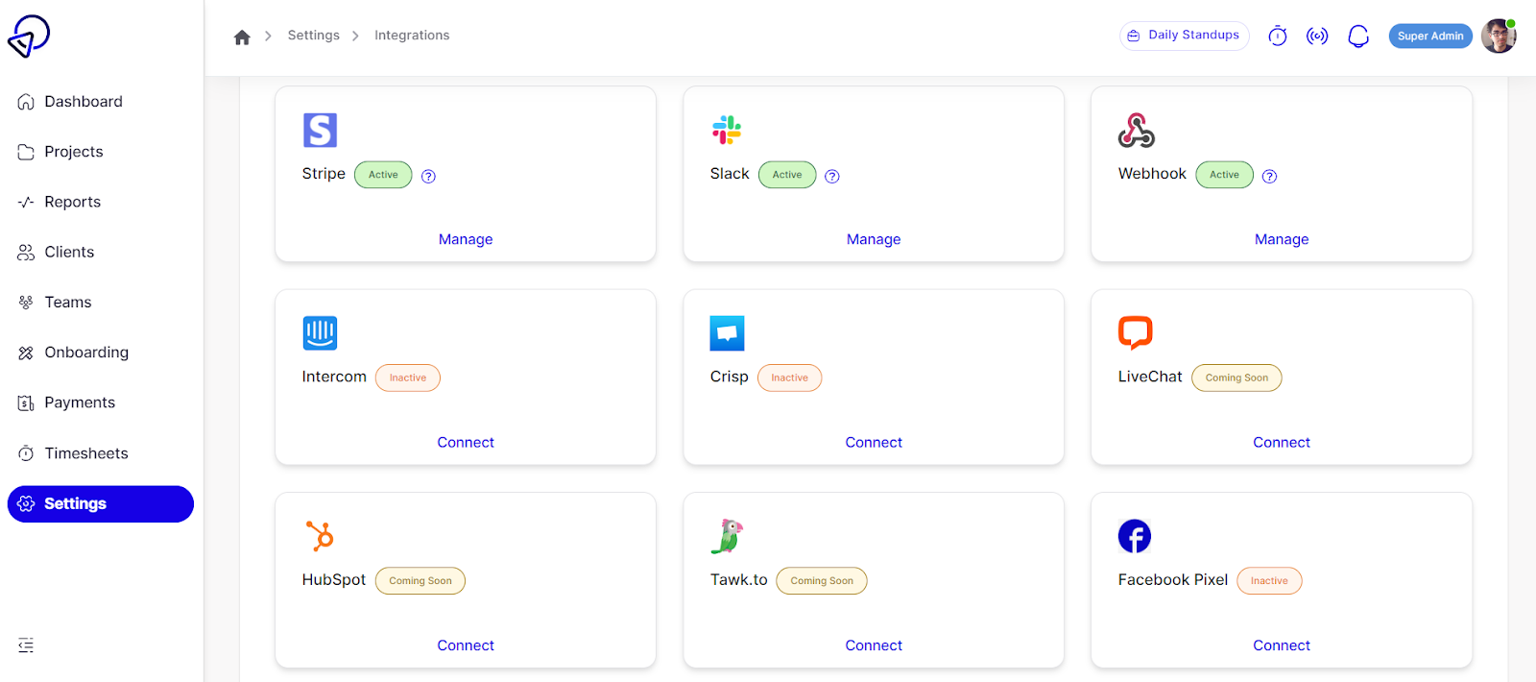Click the Stripe card title
Image resolution: width=1536 pixels, height=682 pixels.
point(324,174)
